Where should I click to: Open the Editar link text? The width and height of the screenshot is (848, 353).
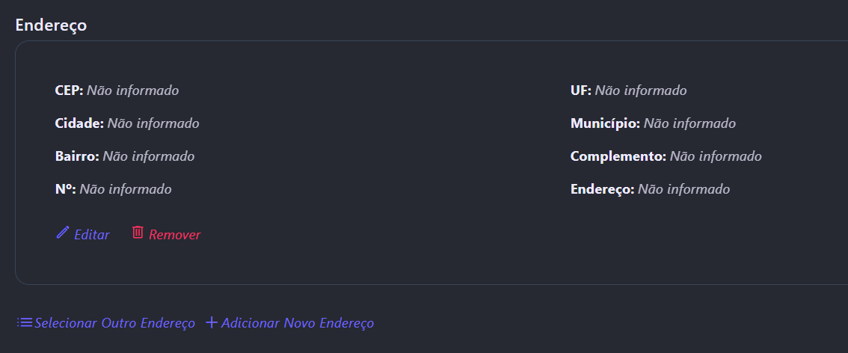pos(92,235)
